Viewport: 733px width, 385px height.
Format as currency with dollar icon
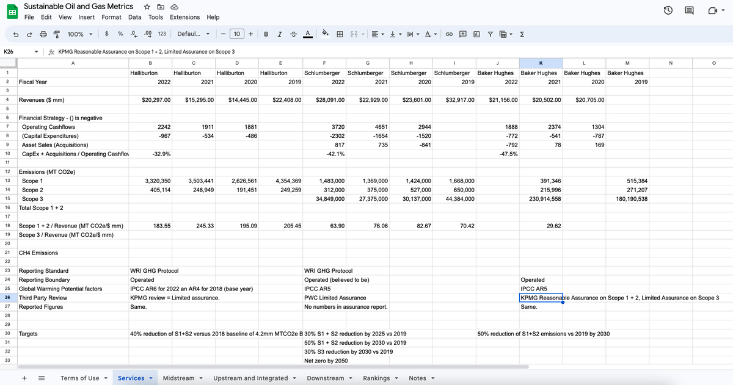tap(107, 35)
